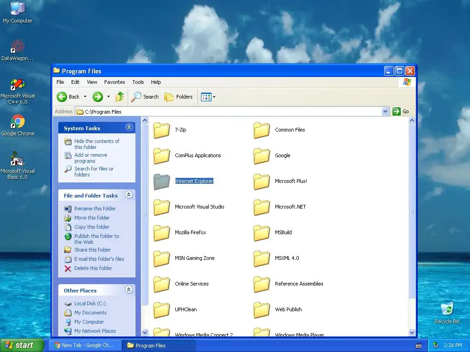
Task: Click Delete this folder
Action: point(93,268)
